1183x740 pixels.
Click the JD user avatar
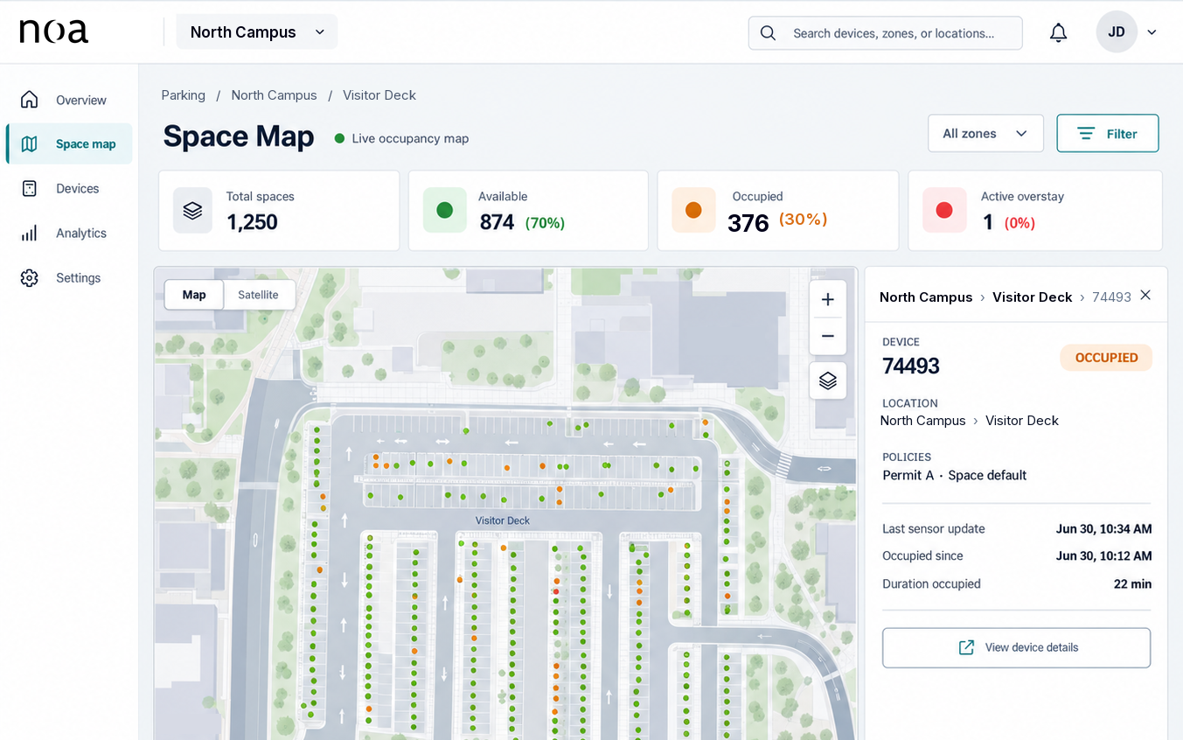tap(1117, 32)
